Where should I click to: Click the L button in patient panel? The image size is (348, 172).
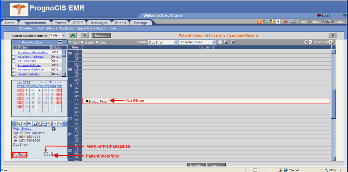(34, 124)
